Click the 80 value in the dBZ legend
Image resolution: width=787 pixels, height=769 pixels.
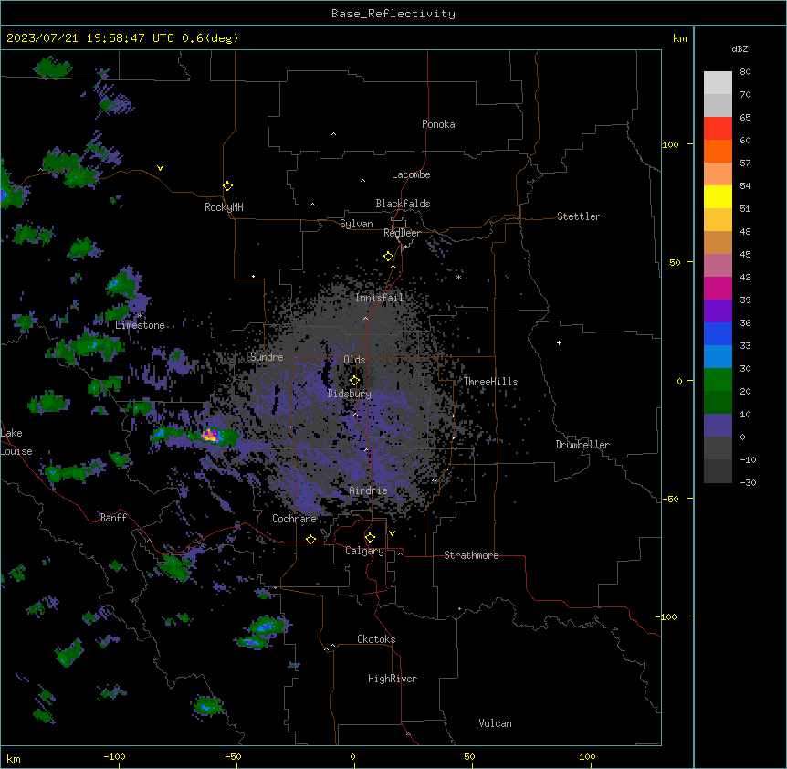click(745, 72)
